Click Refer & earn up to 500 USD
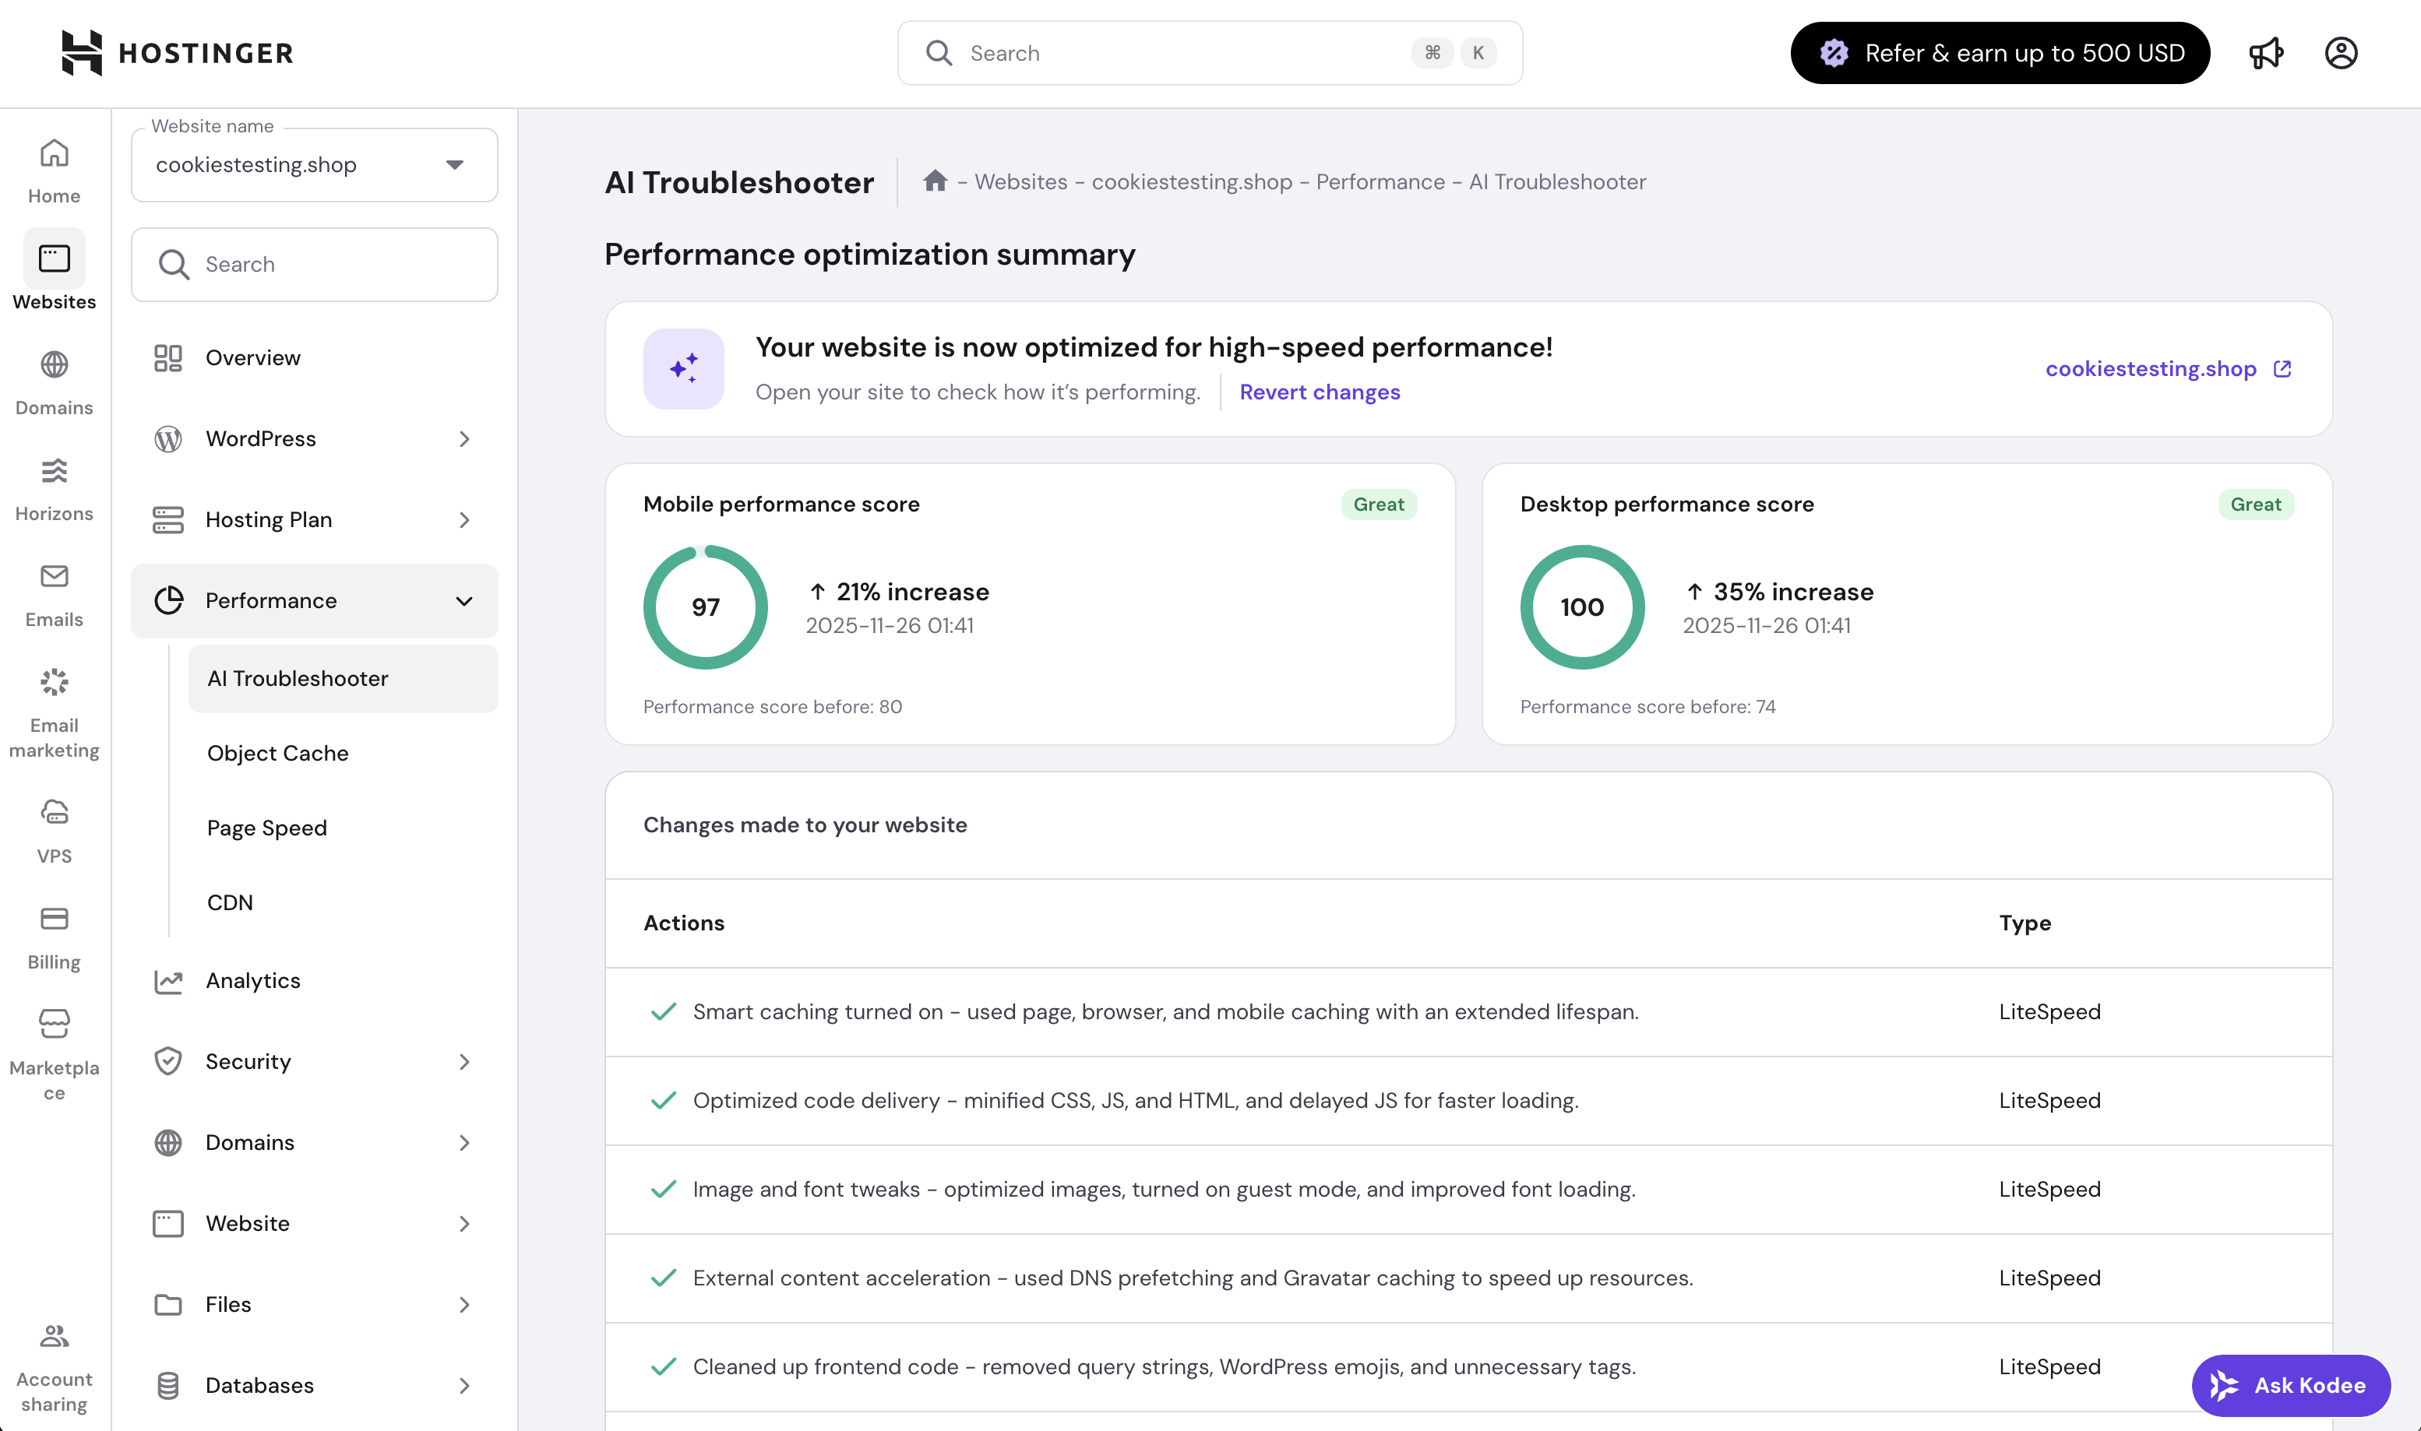This screenshot has width=2421, height=1431. 2000,53
